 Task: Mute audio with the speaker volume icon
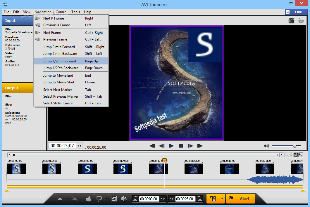pyautogui.click(x=266, y=146)
